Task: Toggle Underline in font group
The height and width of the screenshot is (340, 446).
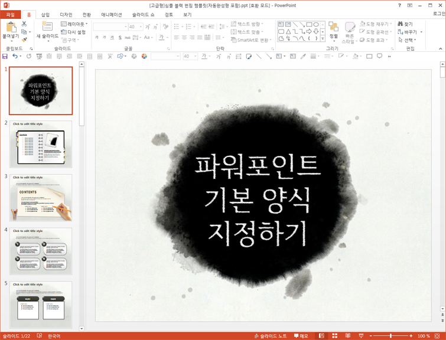Action: pos(112,37)
